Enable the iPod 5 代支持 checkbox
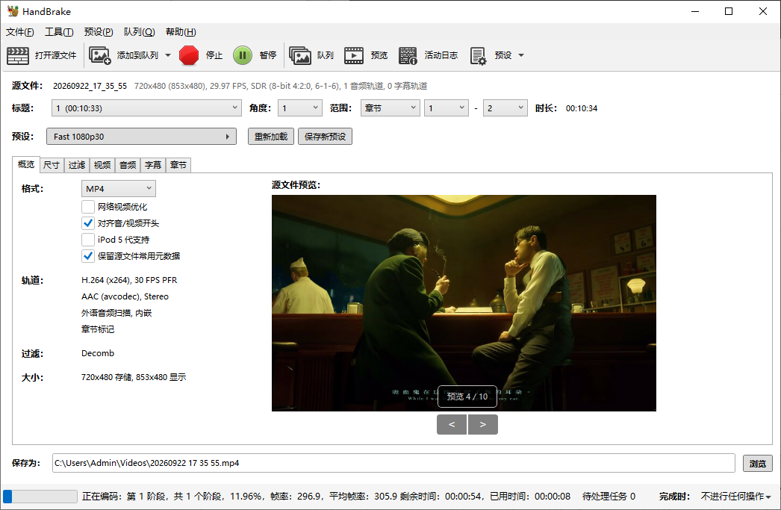This screenshot has height=510, width=781. coord(88,240)
